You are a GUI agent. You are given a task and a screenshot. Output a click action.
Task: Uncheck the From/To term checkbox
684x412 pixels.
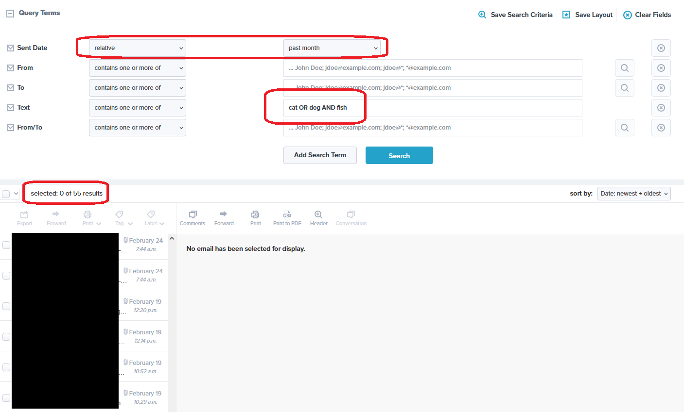10,128
